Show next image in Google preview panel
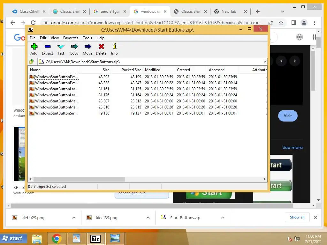 pyautogui.click(x=295, y=61)
